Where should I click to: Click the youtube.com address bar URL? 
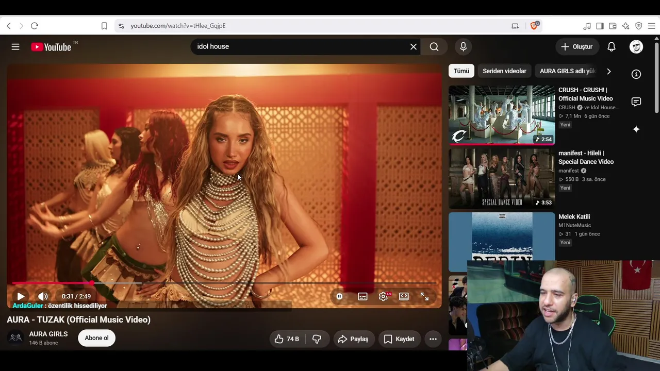[178, 26]
